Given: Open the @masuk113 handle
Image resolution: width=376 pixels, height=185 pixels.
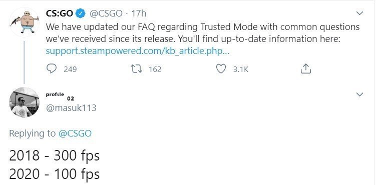Looking at the screenshot, I should 71,108.
